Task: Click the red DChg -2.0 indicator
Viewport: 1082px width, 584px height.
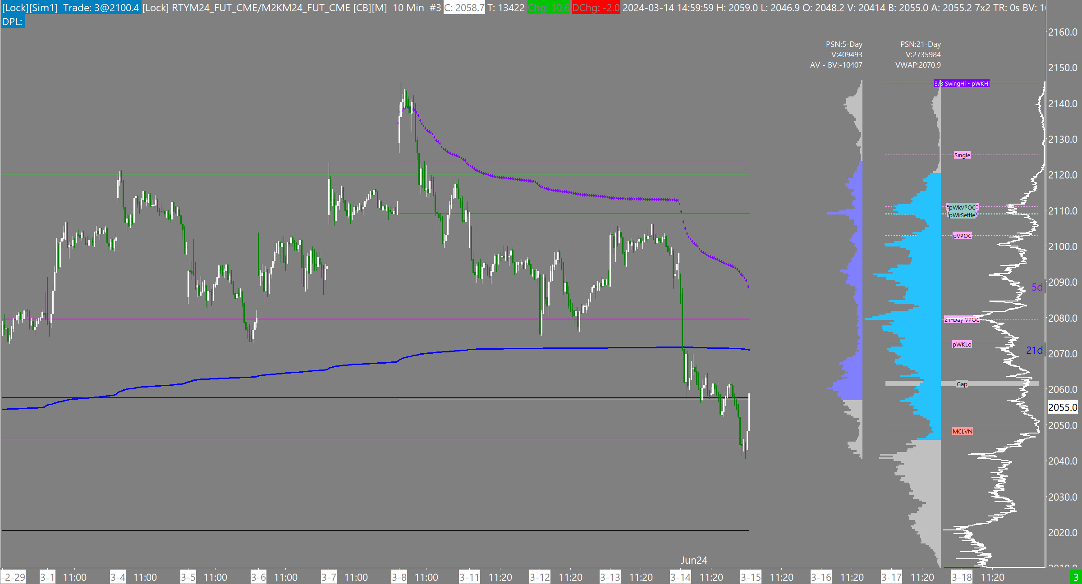Action: [x=596, y=8]
